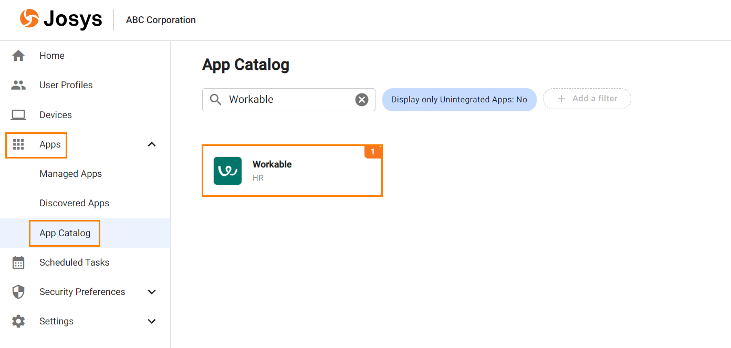Click the App Catalog heading
This screenshot has height=348, width=731.
pos(246,65)
